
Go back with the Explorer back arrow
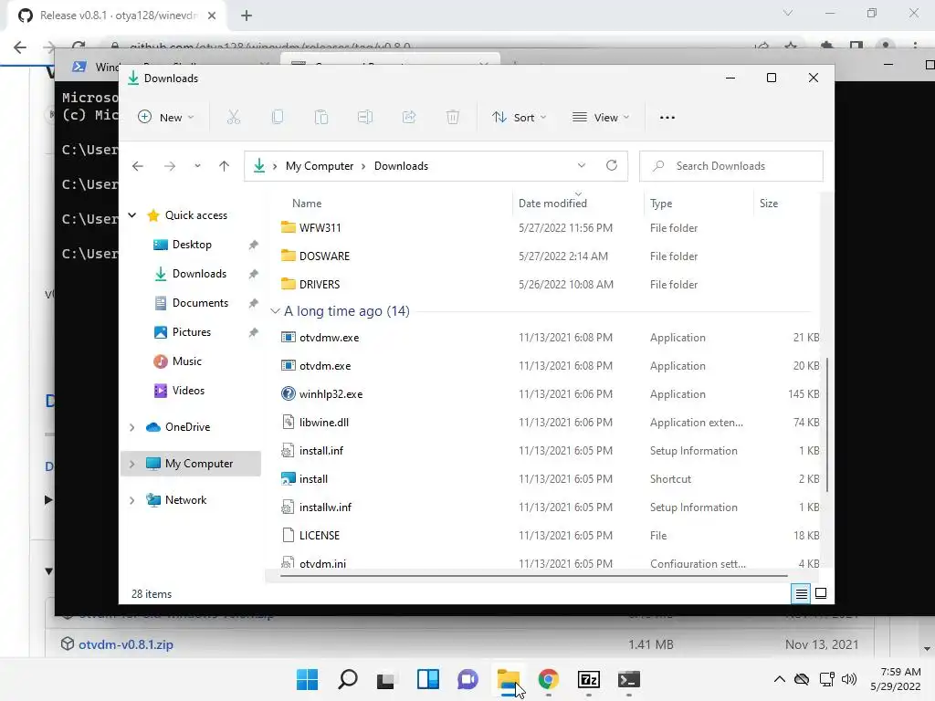tap(138, 166)
